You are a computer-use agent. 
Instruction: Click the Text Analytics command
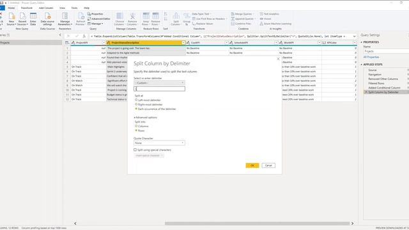tap(269, 14)
